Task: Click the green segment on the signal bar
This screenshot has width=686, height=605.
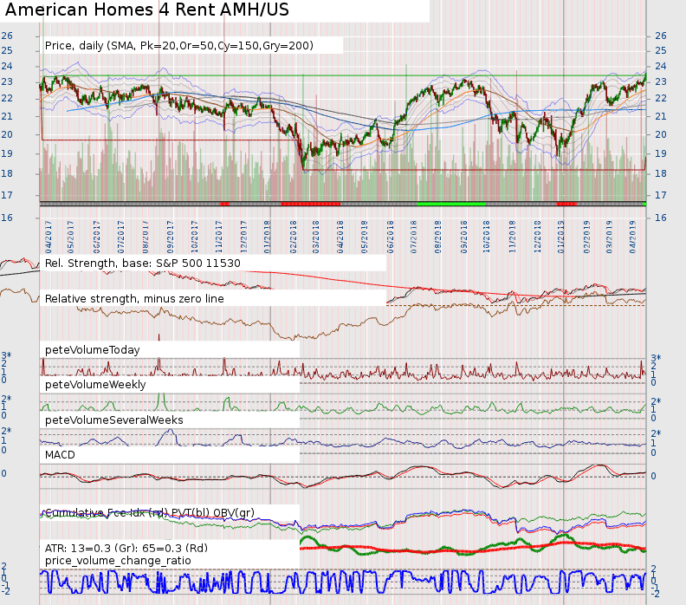Action: [451, 204]
